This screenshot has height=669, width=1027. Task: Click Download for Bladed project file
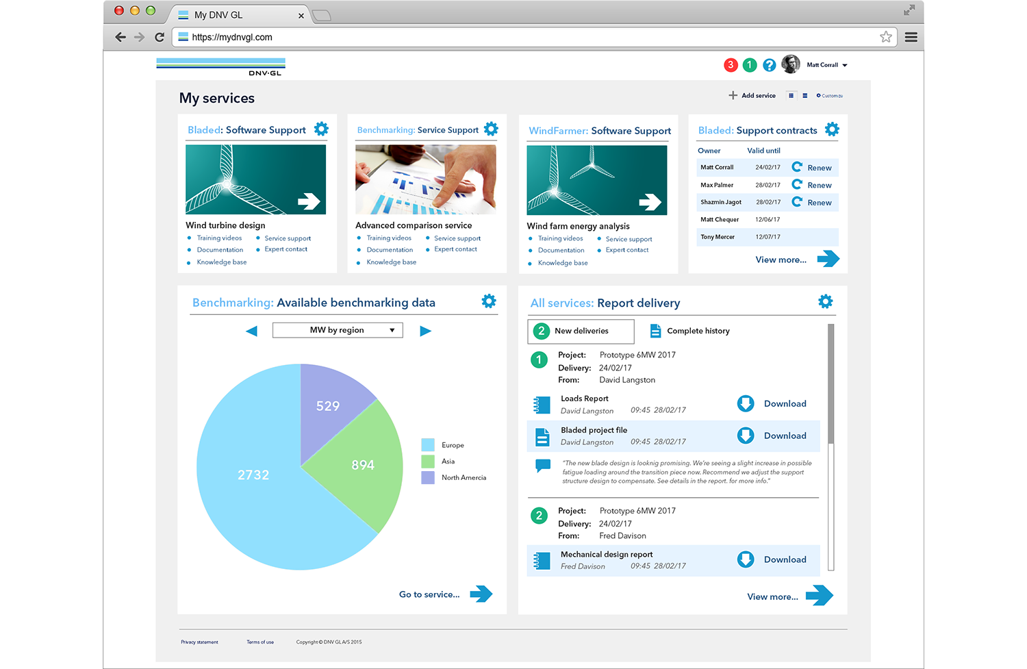pyautogui.click(x=785, y=436)
